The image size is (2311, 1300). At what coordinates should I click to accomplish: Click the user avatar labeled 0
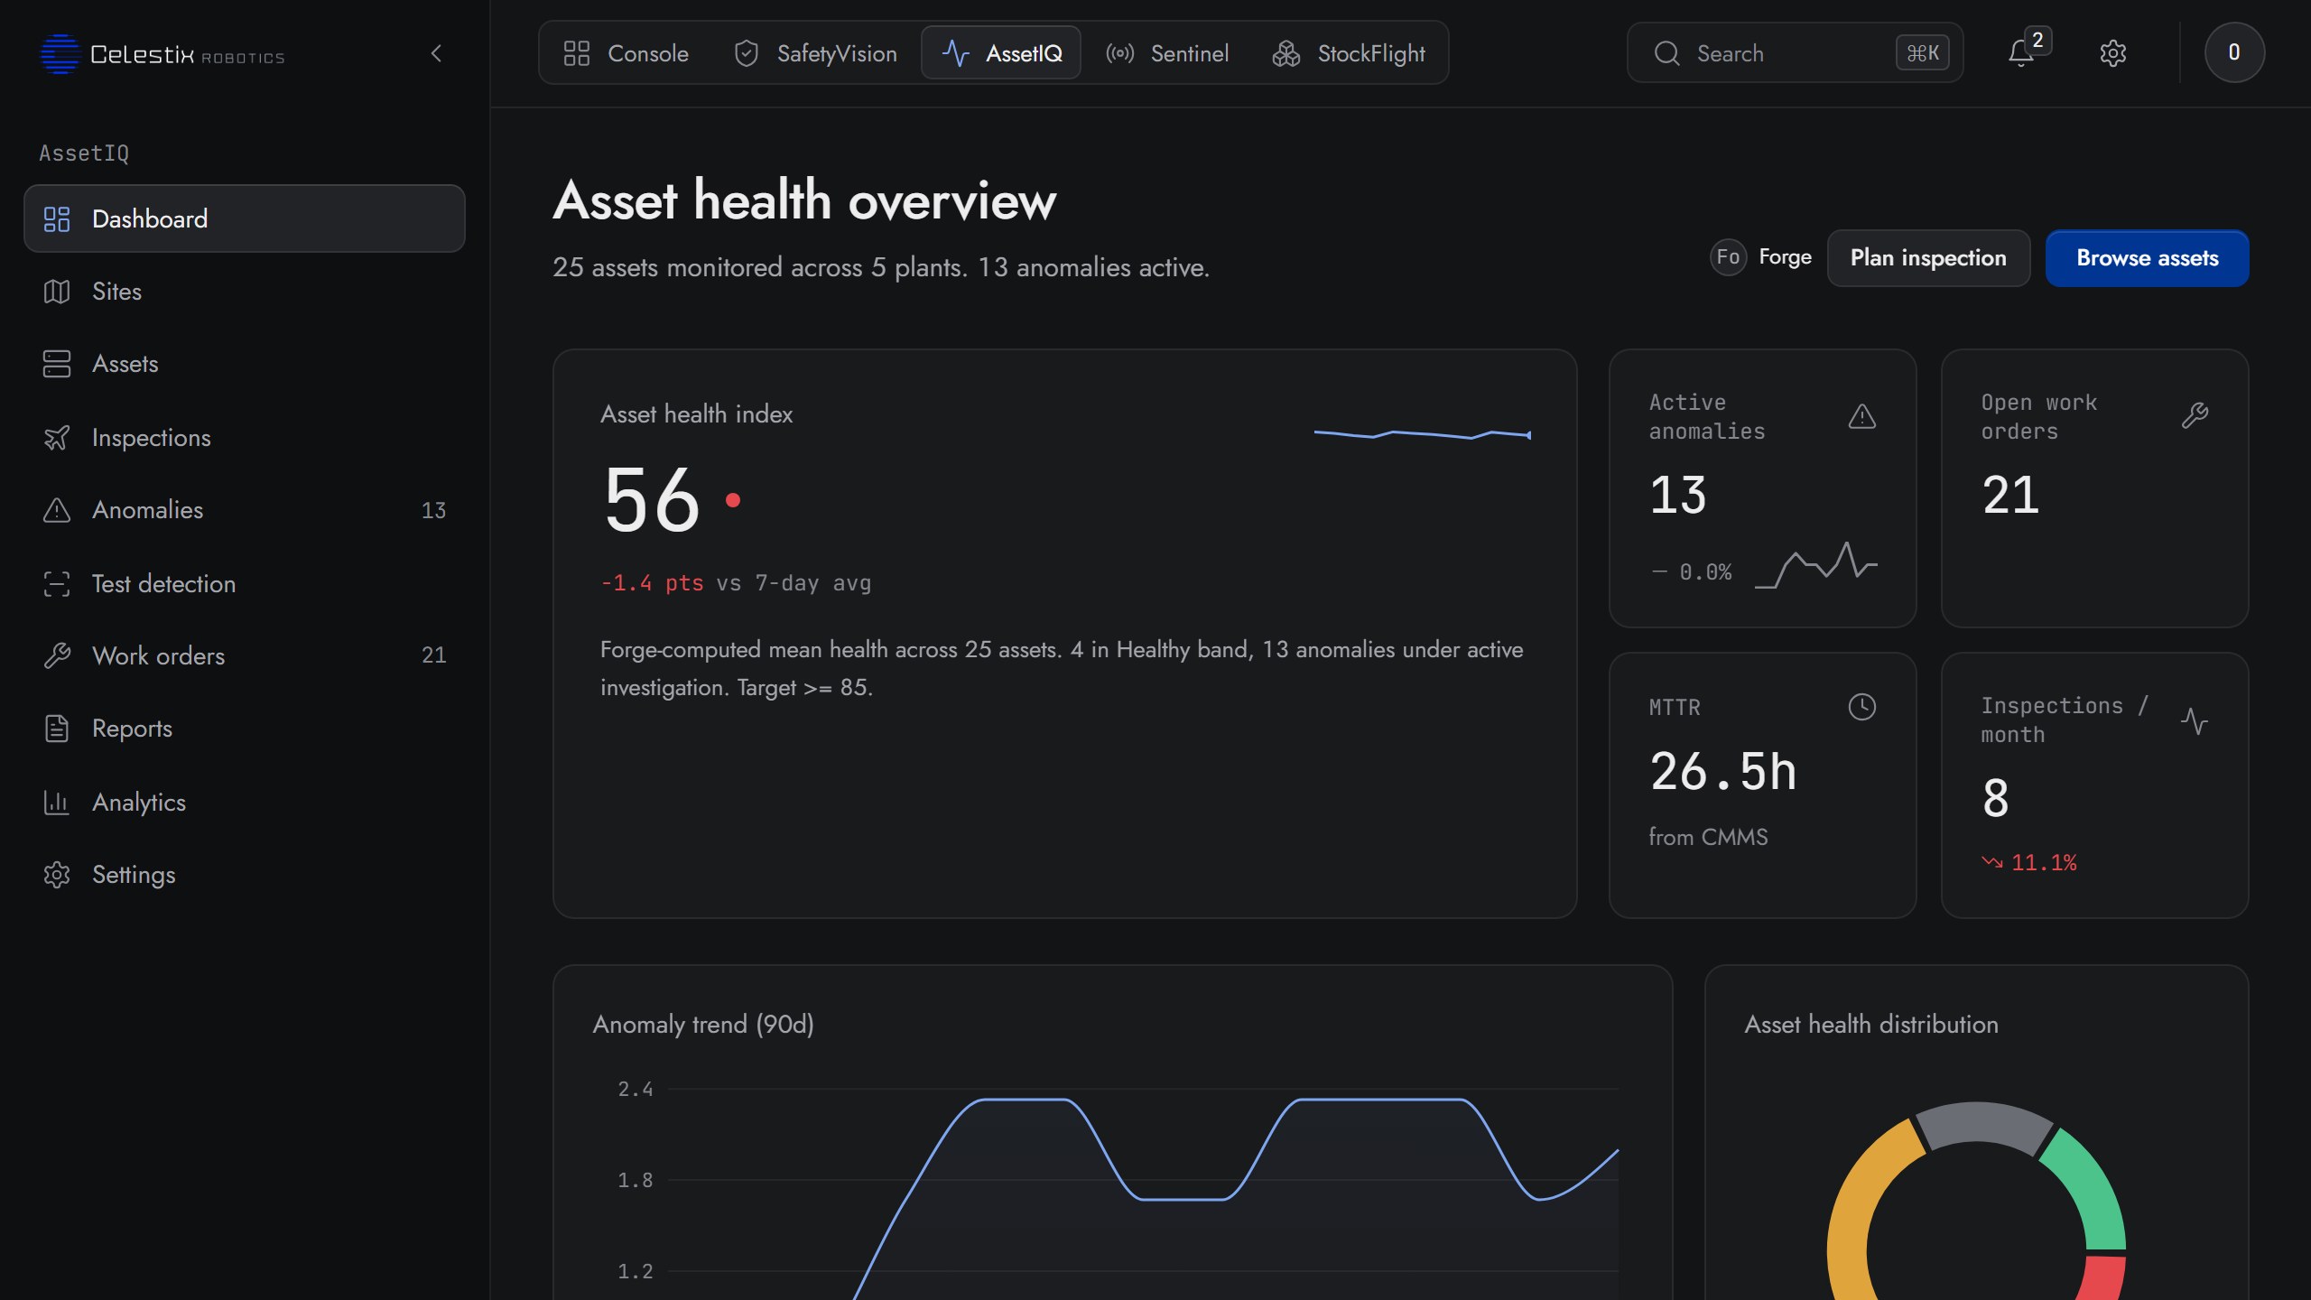pyautogui.click(x=2233, y=52)
